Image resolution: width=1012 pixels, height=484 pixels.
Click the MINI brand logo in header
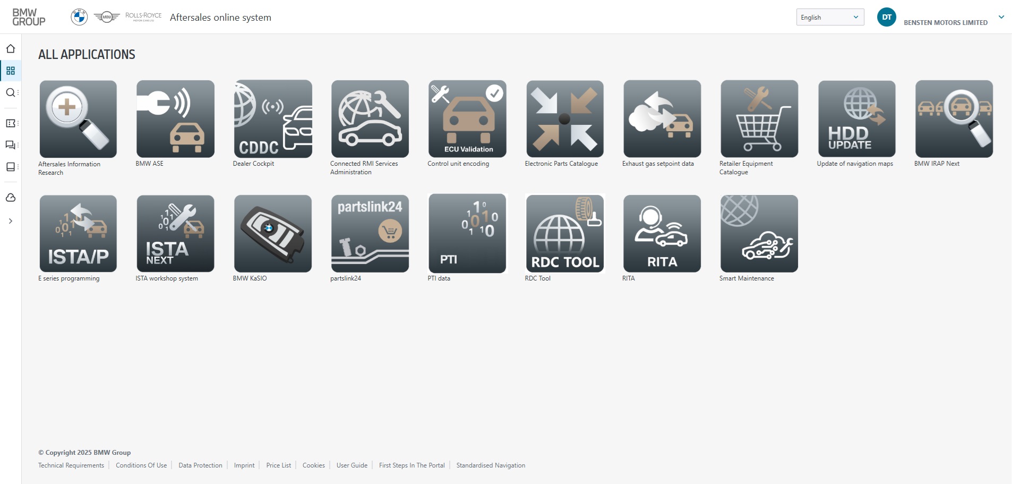107,18
